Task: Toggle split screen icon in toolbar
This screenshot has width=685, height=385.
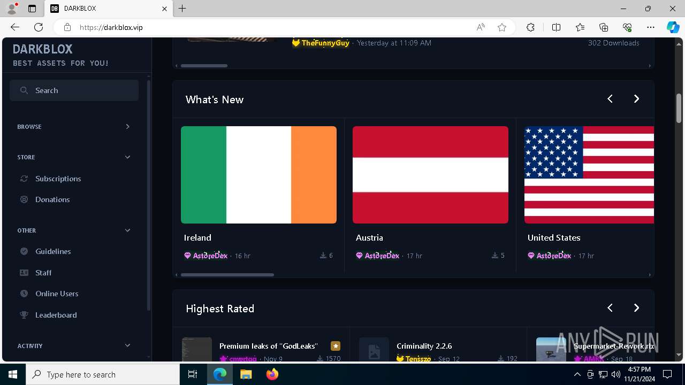Action: coord(556,27)
